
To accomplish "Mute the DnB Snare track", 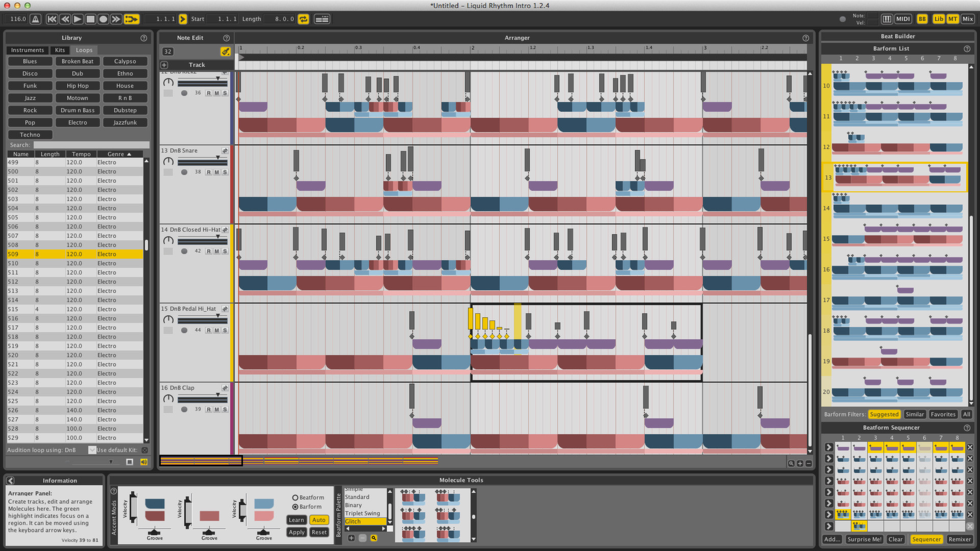I will point(216,172).
